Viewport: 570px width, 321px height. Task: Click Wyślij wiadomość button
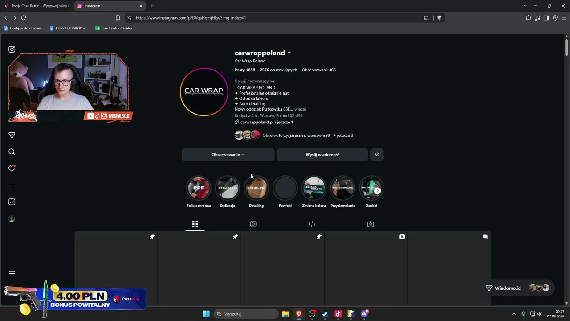(322, 155)
